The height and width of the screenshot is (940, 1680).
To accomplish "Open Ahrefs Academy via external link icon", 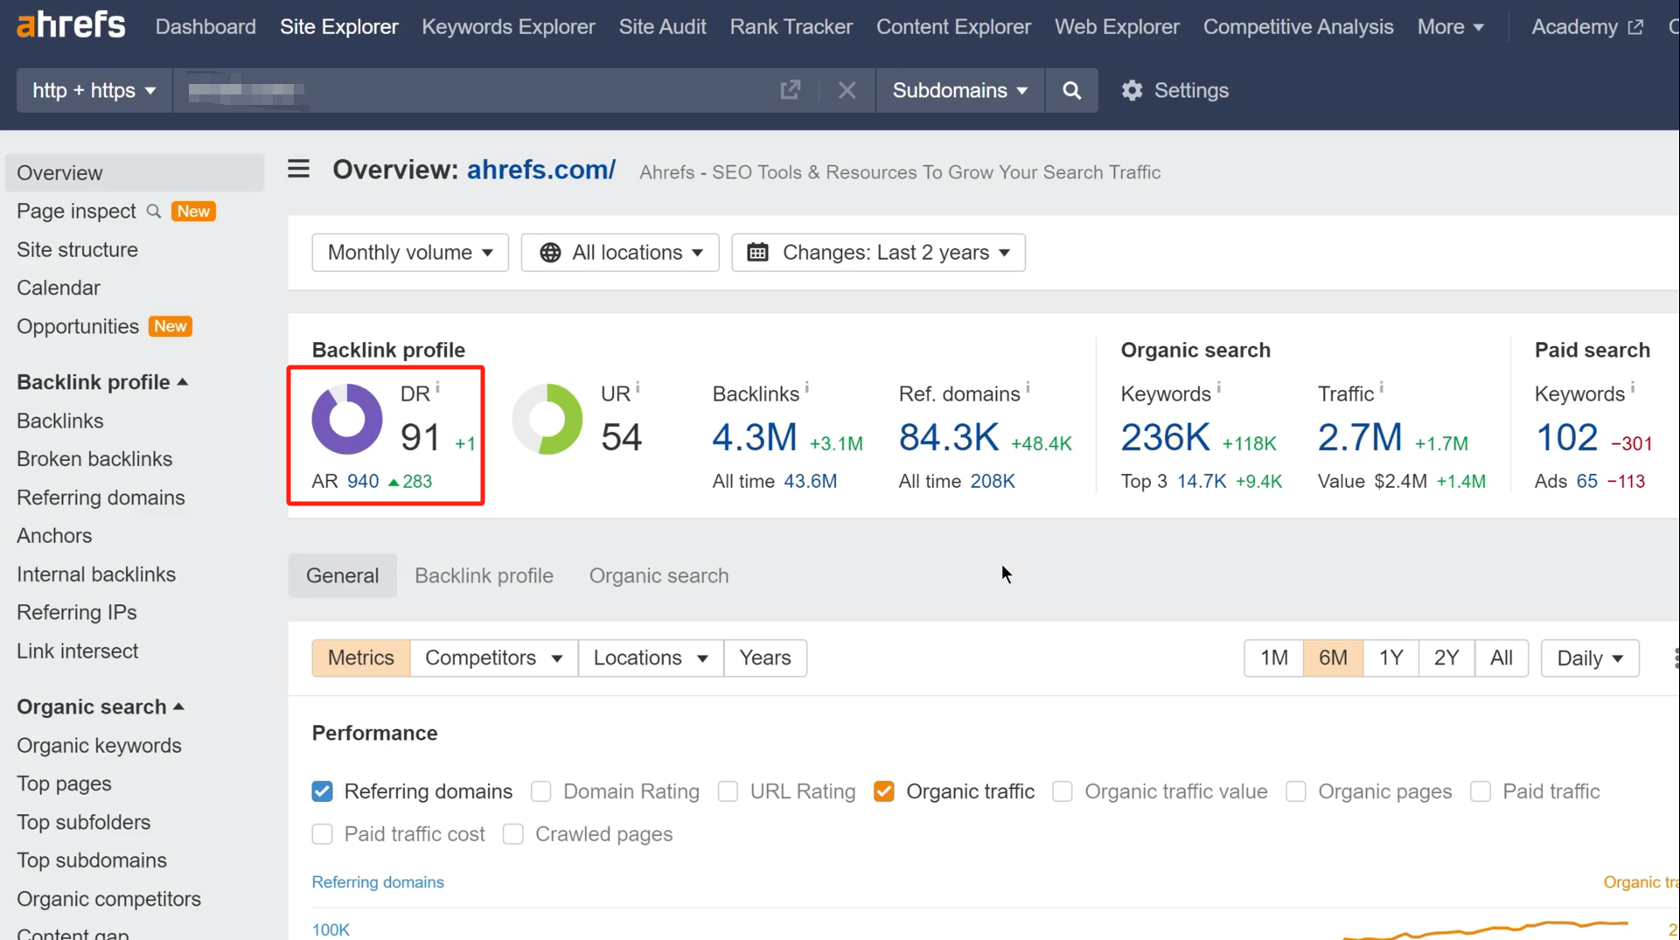I will click(1636, 26).
